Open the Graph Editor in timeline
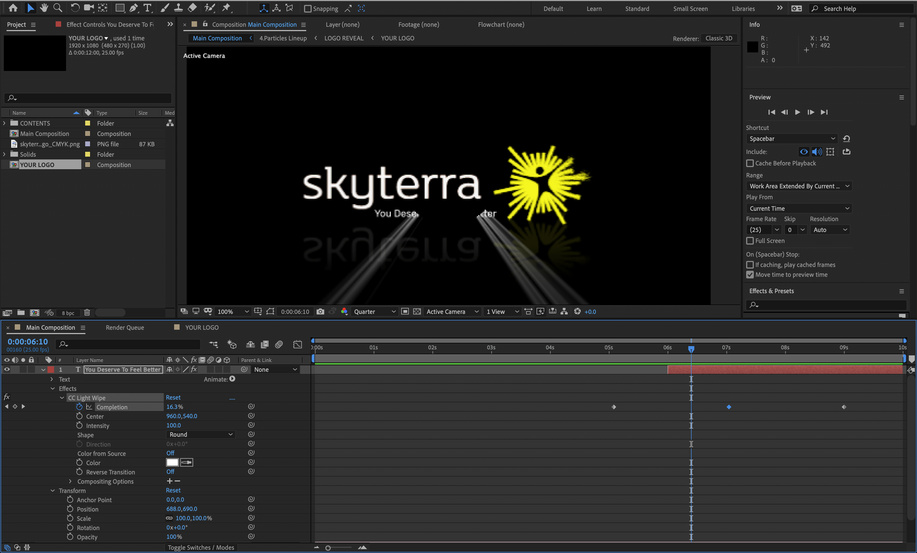This screenshot has height=553, width=917. coord(297,345)
